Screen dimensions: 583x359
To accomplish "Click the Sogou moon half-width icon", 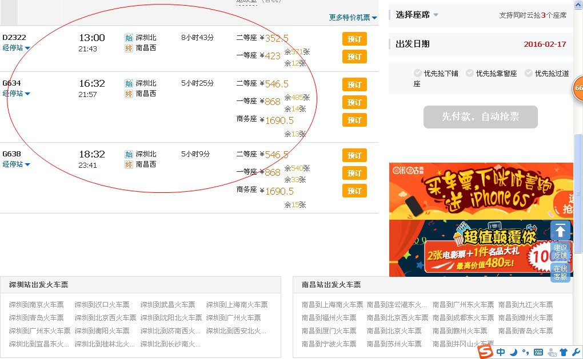I will pos(513,352).
